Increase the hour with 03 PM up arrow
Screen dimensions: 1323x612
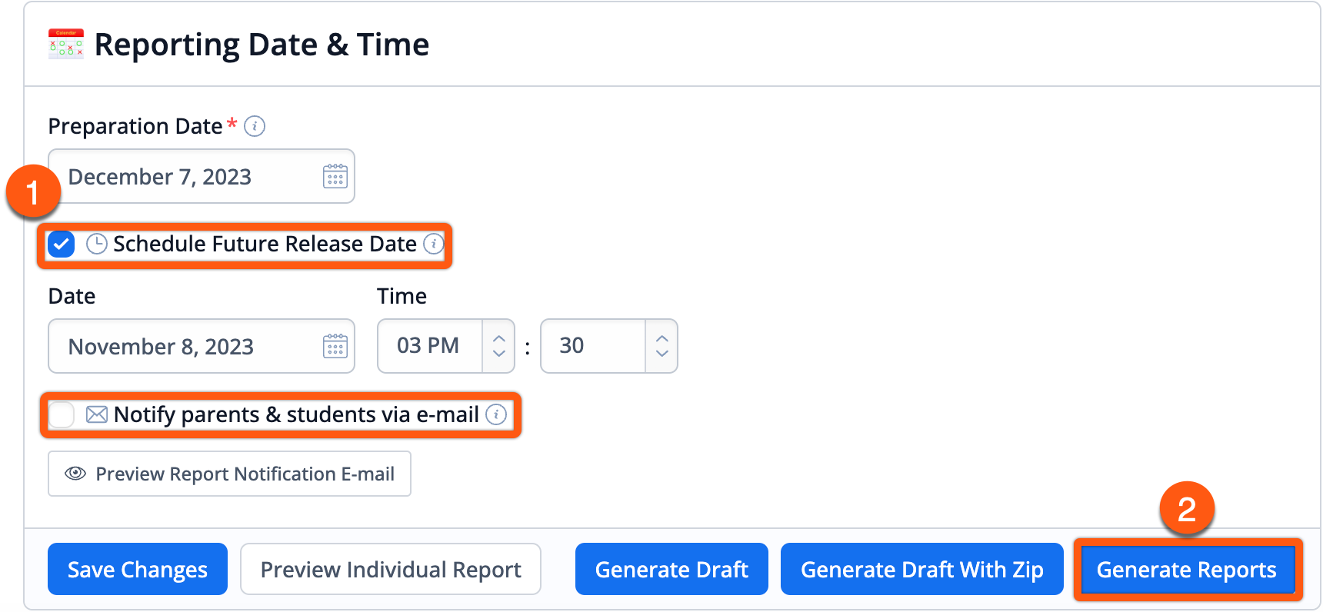(x=499, y=338)
